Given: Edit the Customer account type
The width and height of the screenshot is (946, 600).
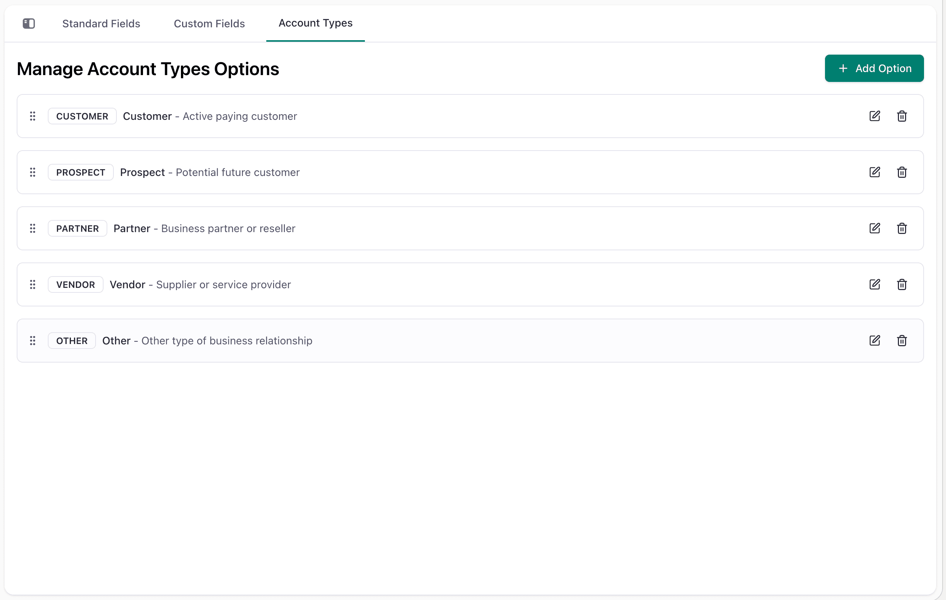Looking at the screenshot, I should click(875, 116).
